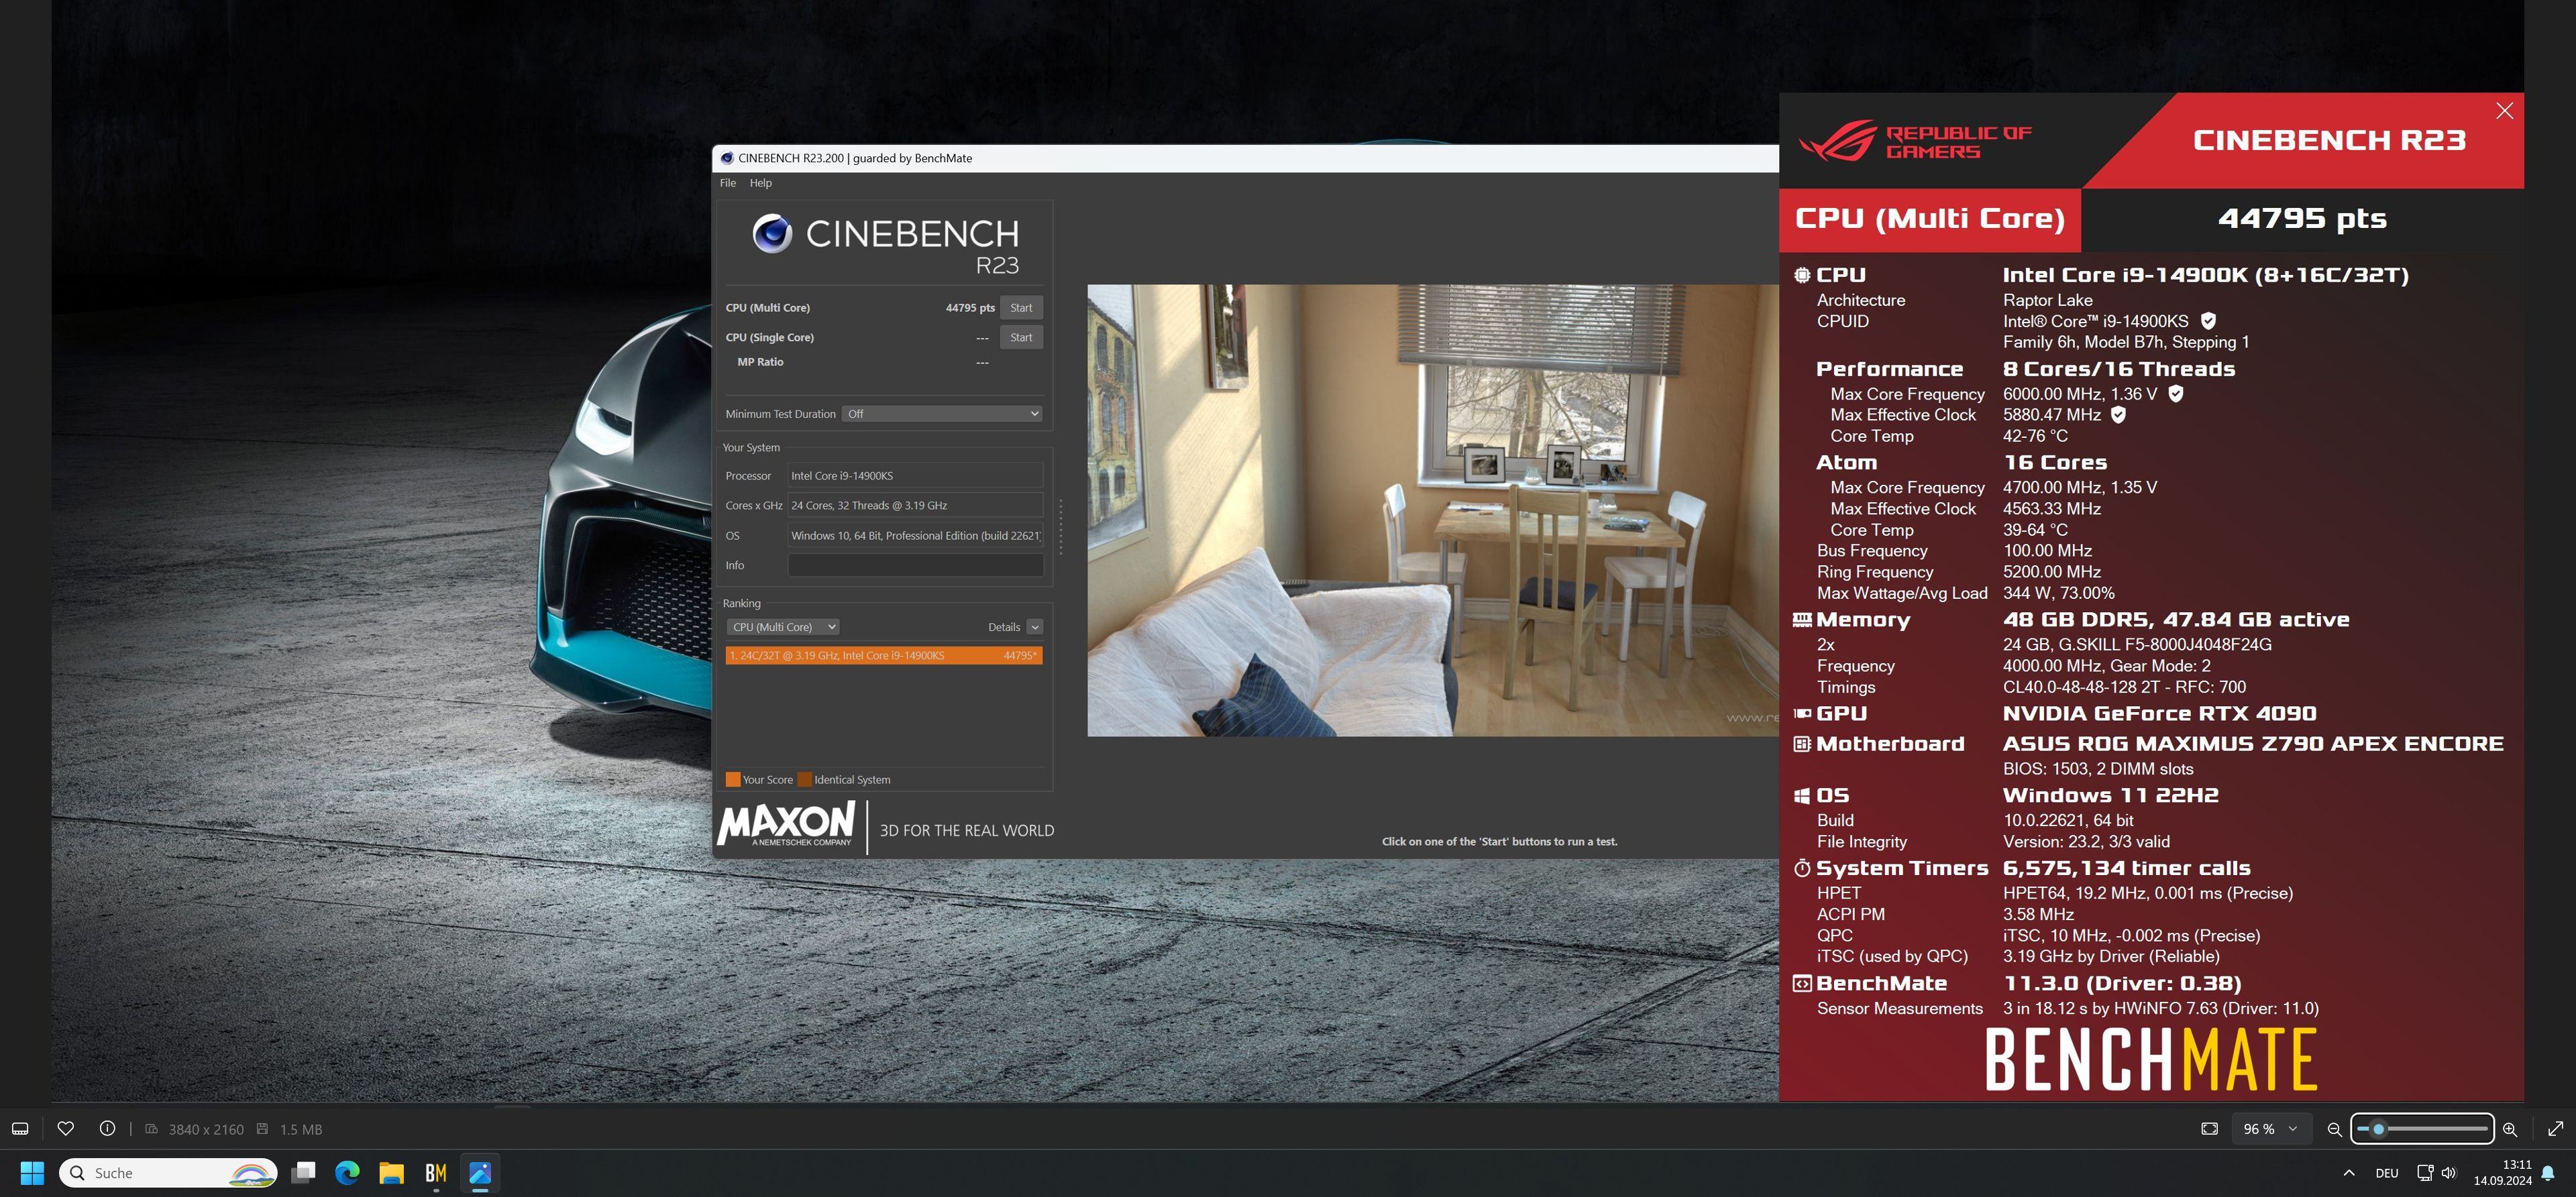
Task: Select the orange 14900KS ranking entry
Action: click(884, 655)
